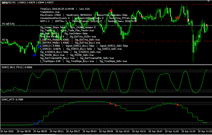Click the '20 Apr 08:39' time axis label
Image resolution: width=212 pixels, height=135 pixels.
click(x=24, y=131)
